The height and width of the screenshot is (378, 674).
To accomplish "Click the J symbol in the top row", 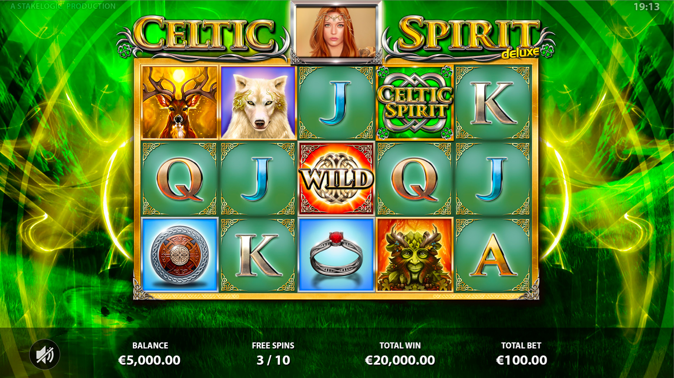I will tap(336, 103).
